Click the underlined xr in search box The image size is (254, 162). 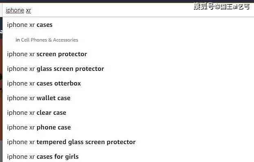(28, 11)
